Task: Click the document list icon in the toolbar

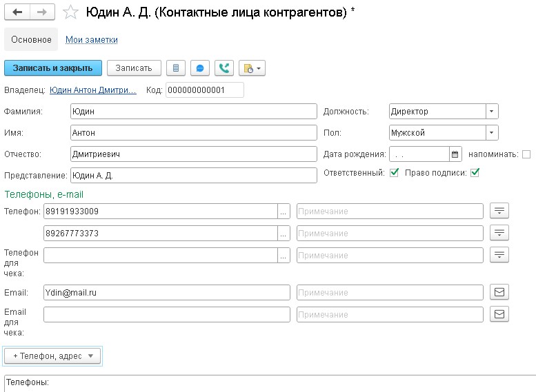Action: (176, 68)
